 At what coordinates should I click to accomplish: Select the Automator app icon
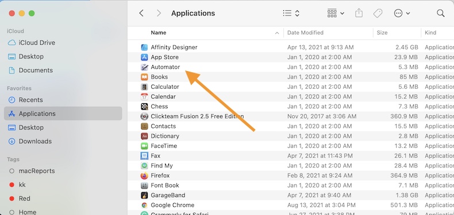click(x=144, y=67)
